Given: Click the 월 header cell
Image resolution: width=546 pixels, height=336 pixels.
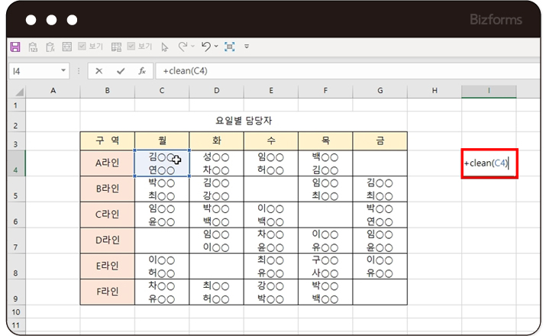Looking at the screenshot, I should (x=162, y=141).
